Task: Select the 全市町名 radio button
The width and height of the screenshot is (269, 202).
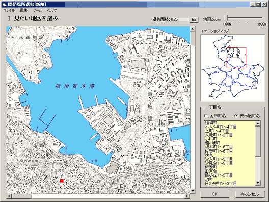Action: (206, 116)
